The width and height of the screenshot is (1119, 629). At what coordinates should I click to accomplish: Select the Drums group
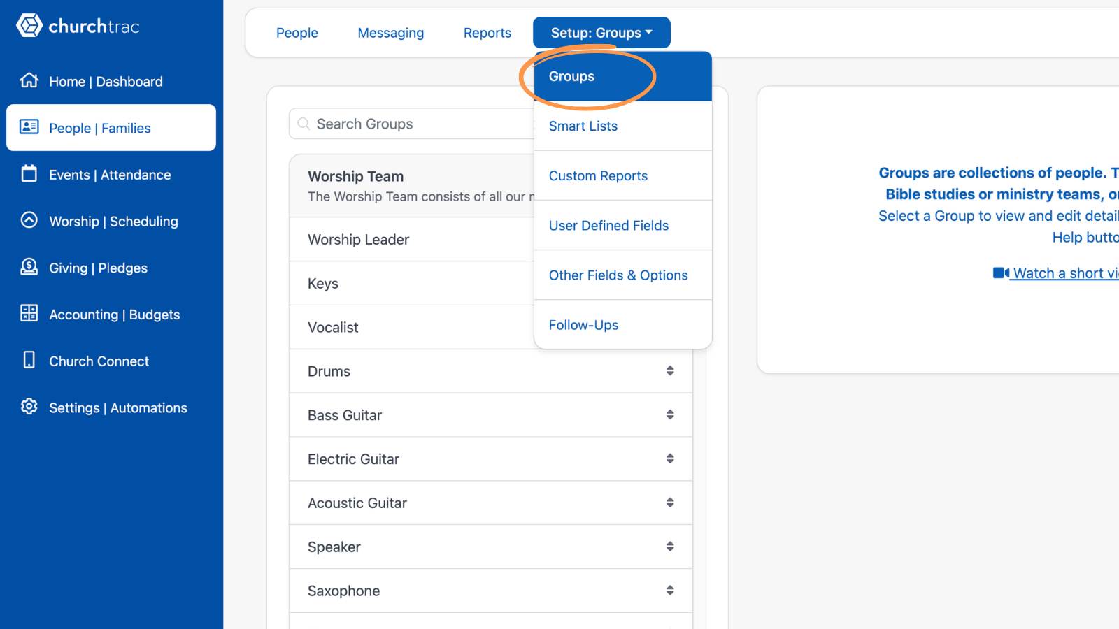click(x=490, y=371)
